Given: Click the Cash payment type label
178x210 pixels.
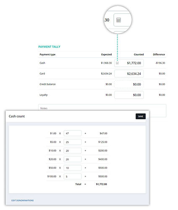Looking at the screenshot, I should point(42,63).
